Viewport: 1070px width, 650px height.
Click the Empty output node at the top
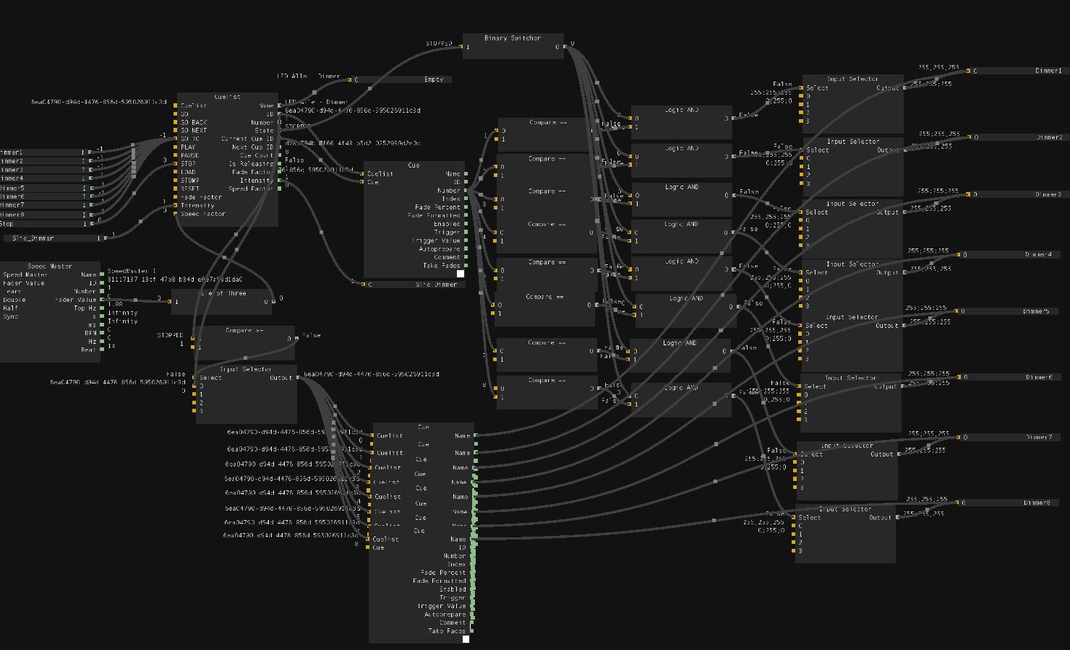click(403, 79)
